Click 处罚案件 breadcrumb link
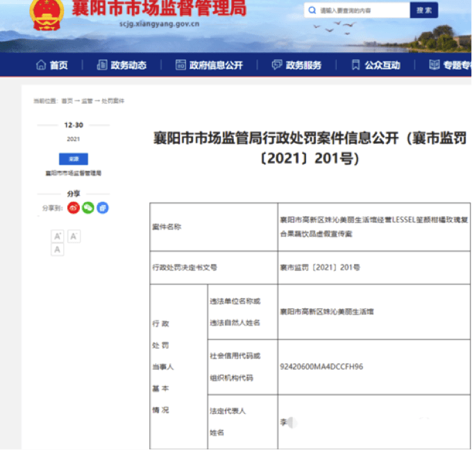 [x=113, y=101]
